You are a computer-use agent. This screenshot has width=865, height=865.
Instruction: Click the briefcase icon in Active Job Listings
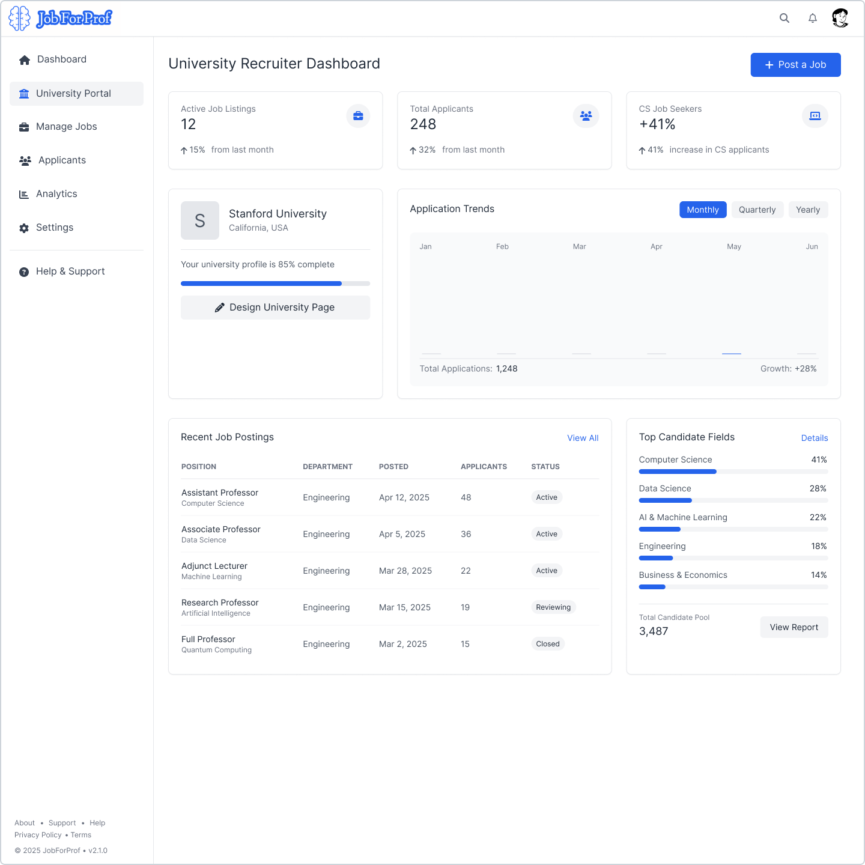coord(358,116)
